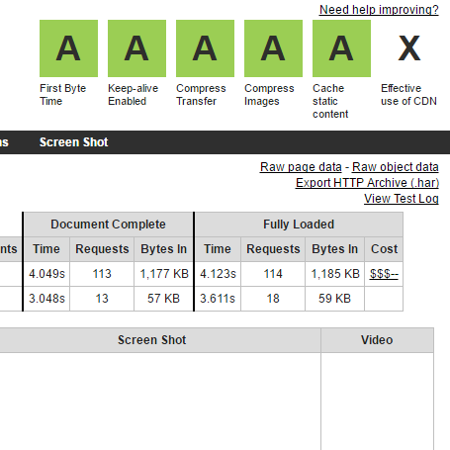This screenshot has height=450, width=450.
Task: Download Export HTTP Archive (.har)
Action: [367, 183]
